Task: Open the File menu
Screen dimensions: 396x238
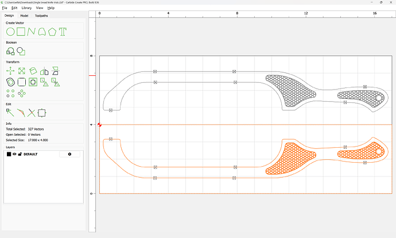Action: click(x=5, y=8)
